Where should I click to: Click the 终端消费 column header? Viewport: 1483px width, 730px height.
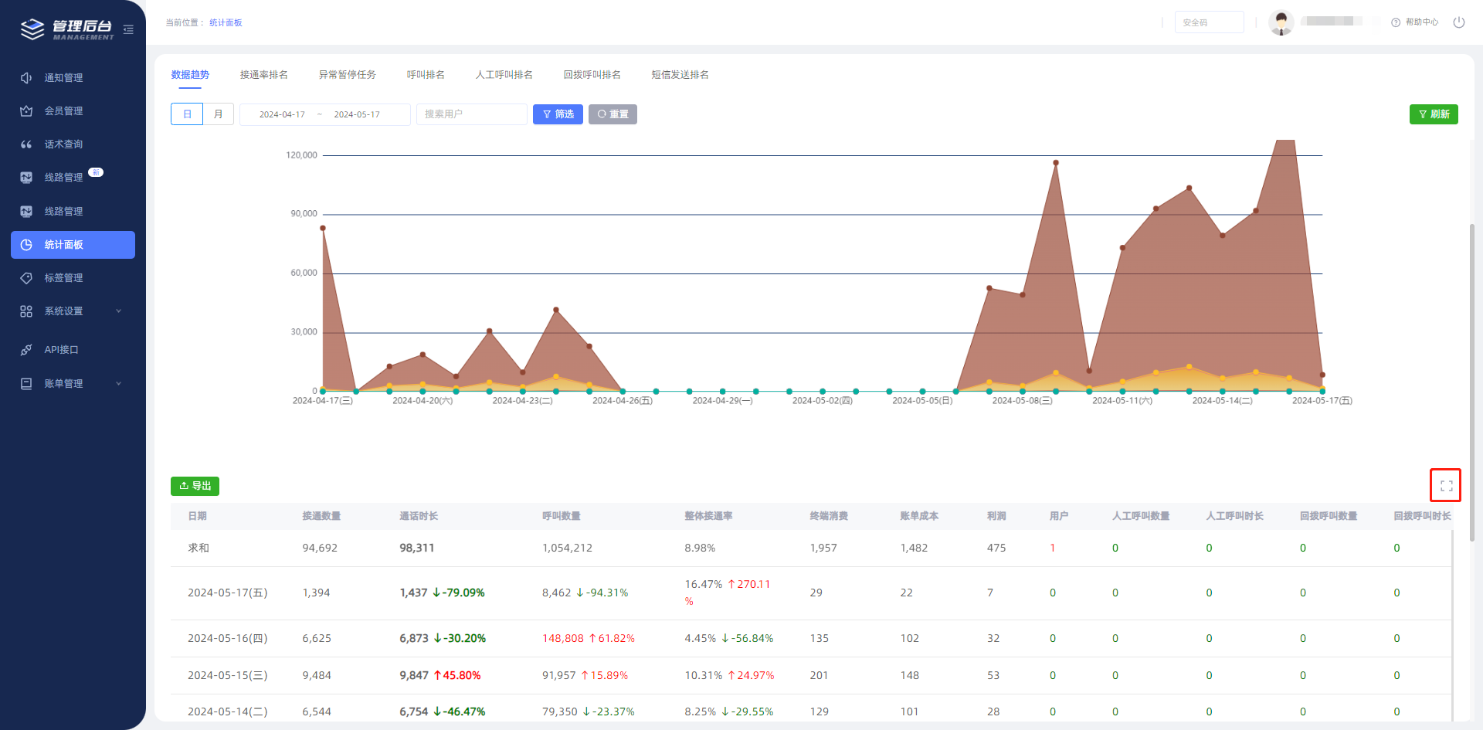tap(829, 516)
